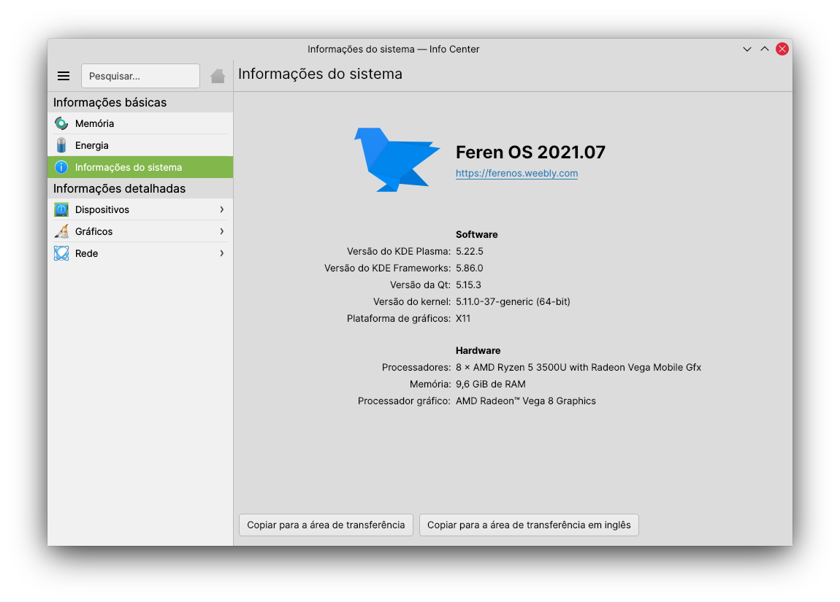This screenshot has height=602, width=840.
Task: Click the Memória label under Hardware
Action: point(430,385)
